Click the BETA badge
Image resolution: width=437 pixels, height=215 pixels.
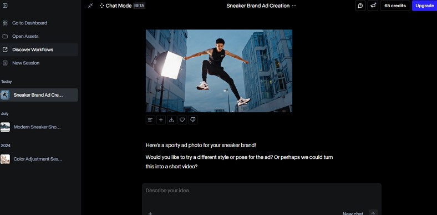[x=139, y=6]
